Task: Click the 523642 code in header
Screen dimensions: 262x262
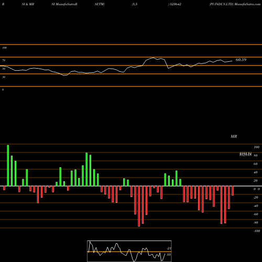Action: 175,4
